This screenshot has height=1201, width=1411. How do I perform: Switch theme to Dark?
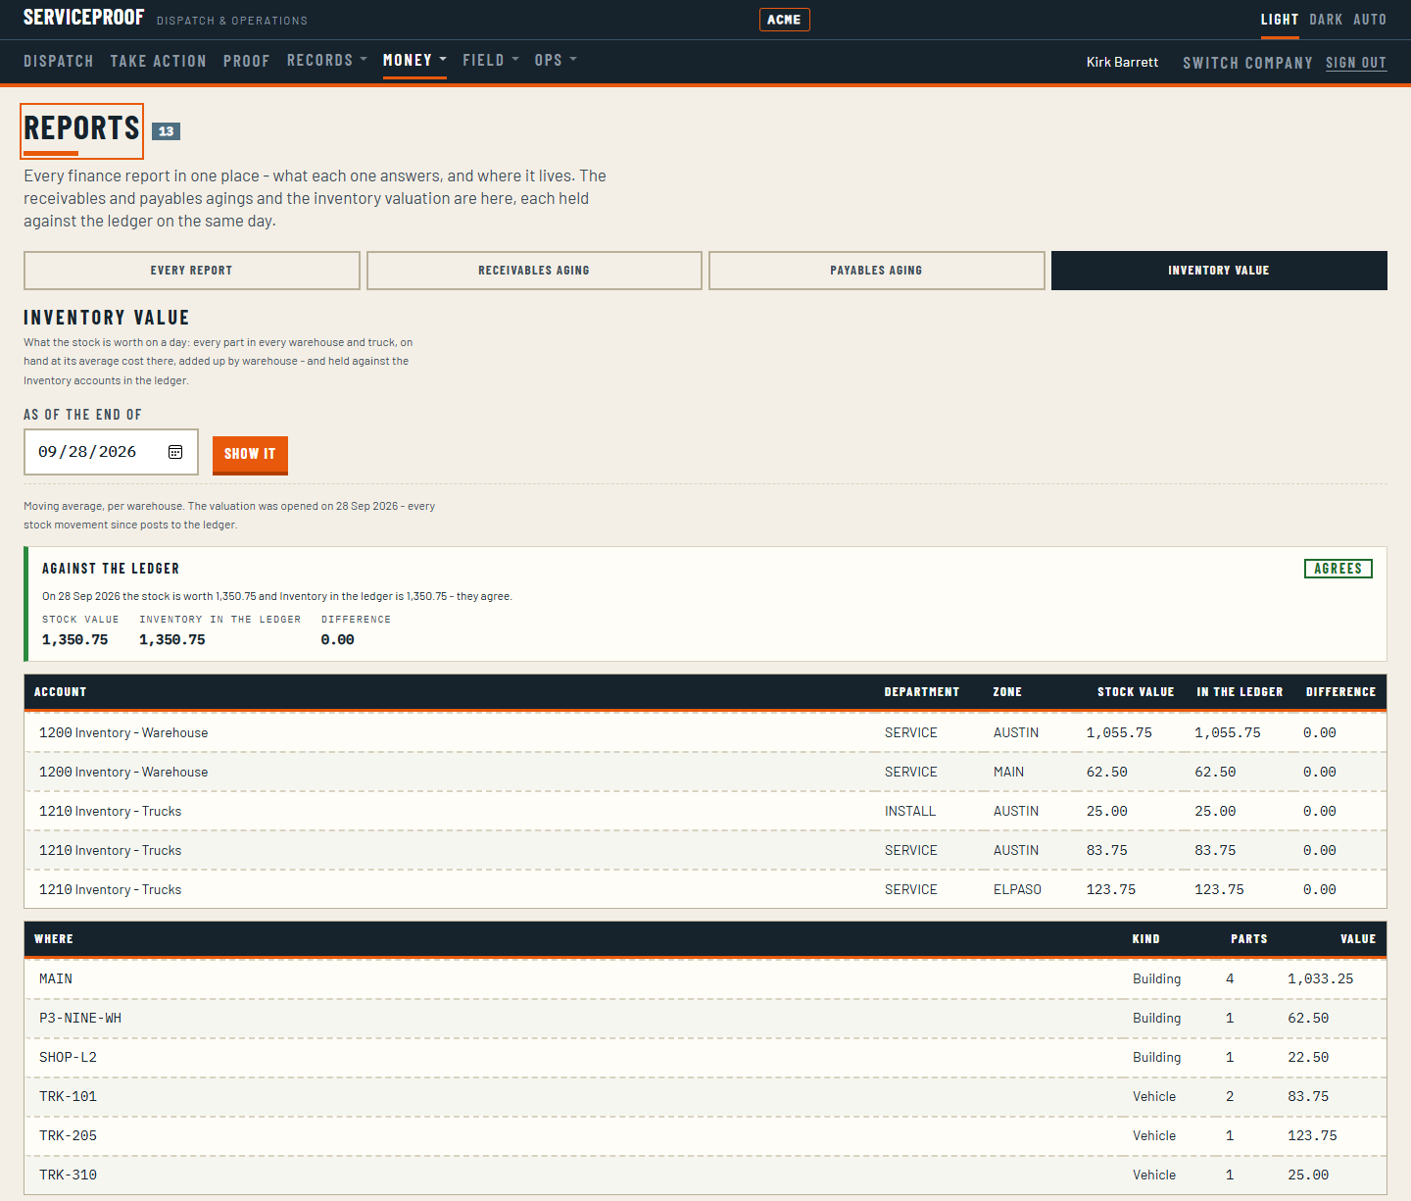pyautogui.click(x=1326, y=20)
